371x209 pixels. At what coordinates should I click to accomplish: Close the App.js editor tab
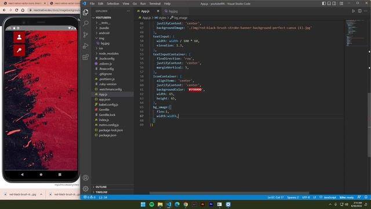pyautogui.click(x=158, y=11)
